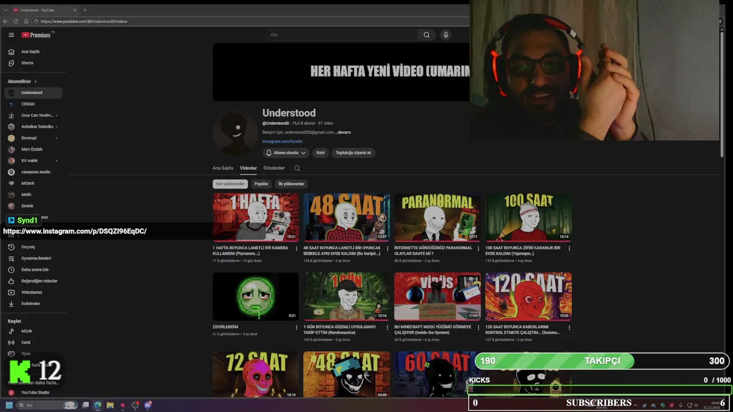
Task: Click the Windows taskbar search box
Action: point(47,405)
